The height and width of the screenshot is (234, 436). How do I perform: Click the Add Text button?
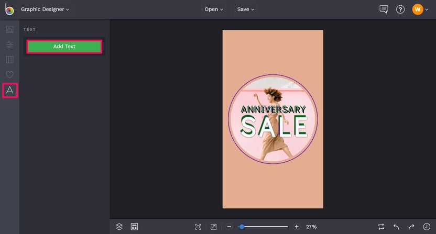[64, 47]
